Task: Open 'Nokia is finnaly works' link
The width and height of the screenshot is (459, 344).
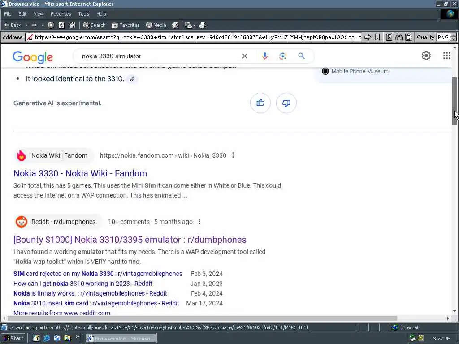Action: tap(90, 293)
